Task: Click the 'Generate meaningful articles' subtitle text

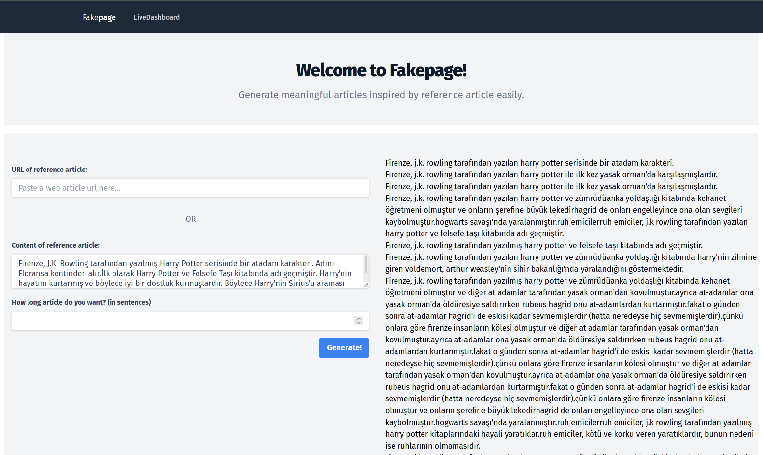Action: tap(381, 95)
